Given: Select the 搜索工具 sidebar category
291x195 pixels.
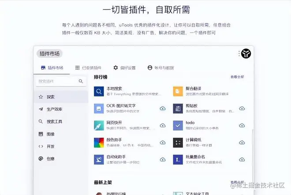Looking at the screenshot, I should [61, 122].
